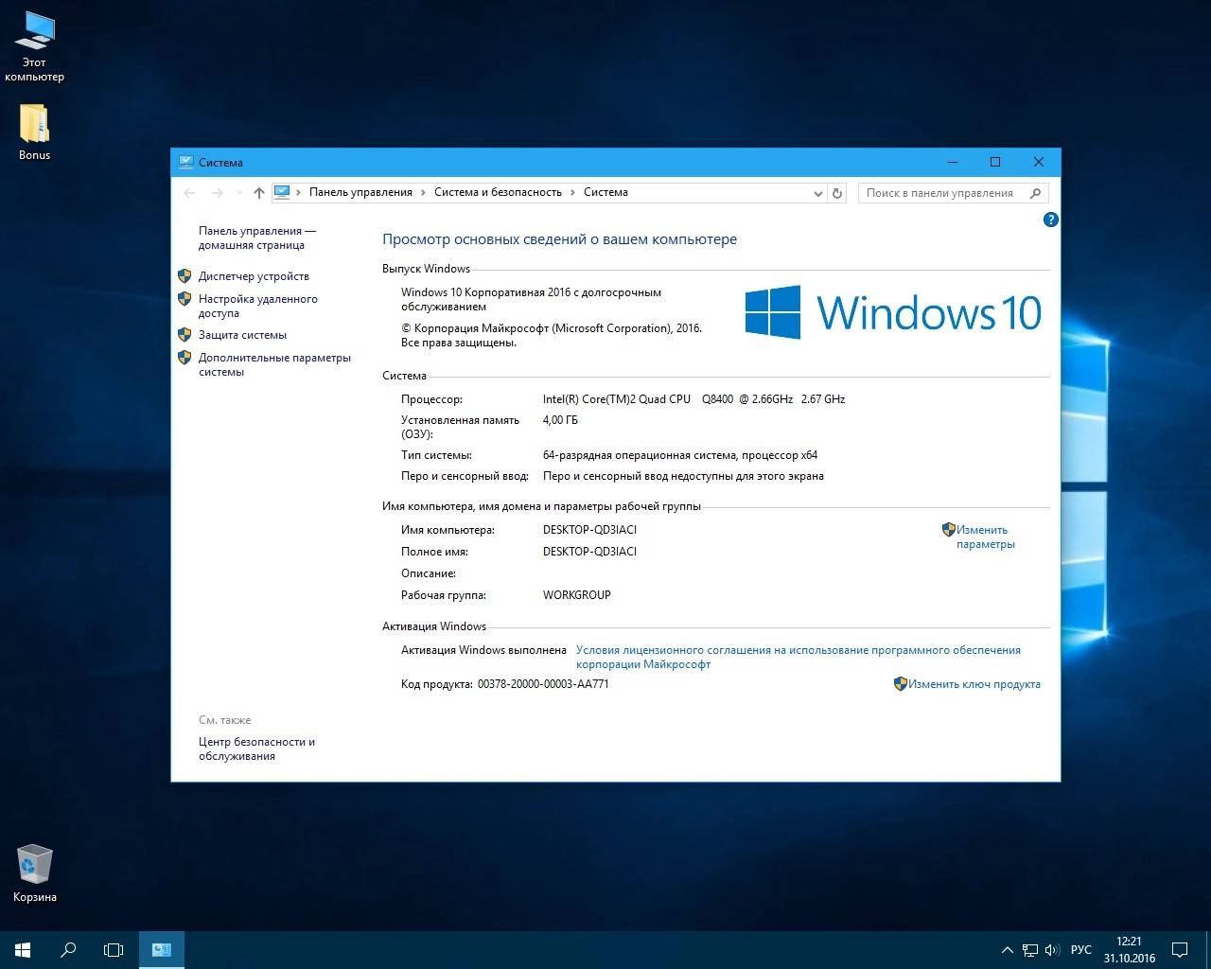This screenshot has width=1211, height=969.
Task: Open address bar history dropdown
Action: point(818,193)
